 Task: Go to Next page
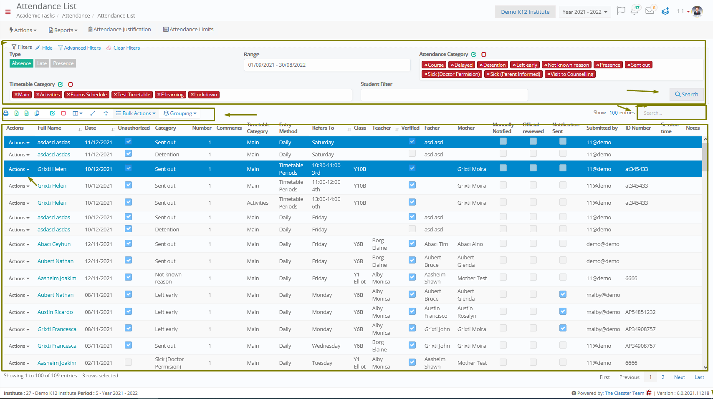pos(679,377)
